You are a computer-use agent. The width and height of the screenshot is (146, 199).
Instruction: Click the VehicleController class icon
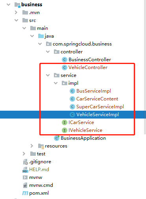point(65,68)
